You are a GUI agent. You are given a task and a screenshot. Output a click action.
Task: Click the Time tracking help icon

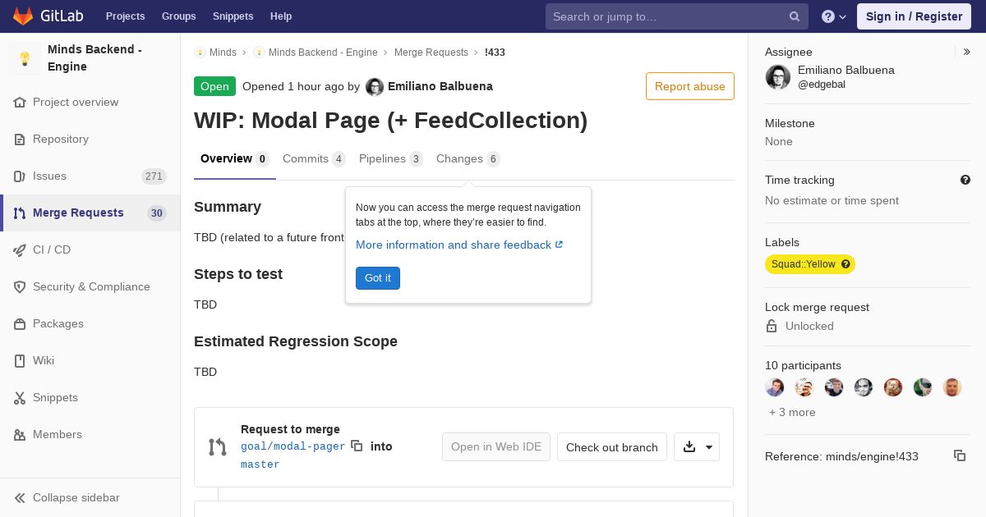[965, 180]
